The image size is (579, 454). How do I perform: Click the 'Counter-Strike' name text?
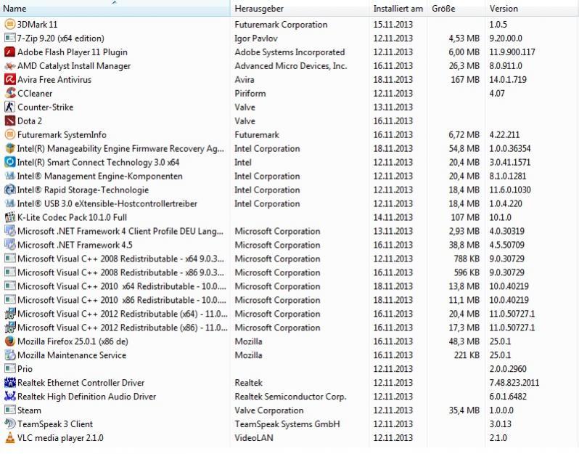click(x=46, y=108)
